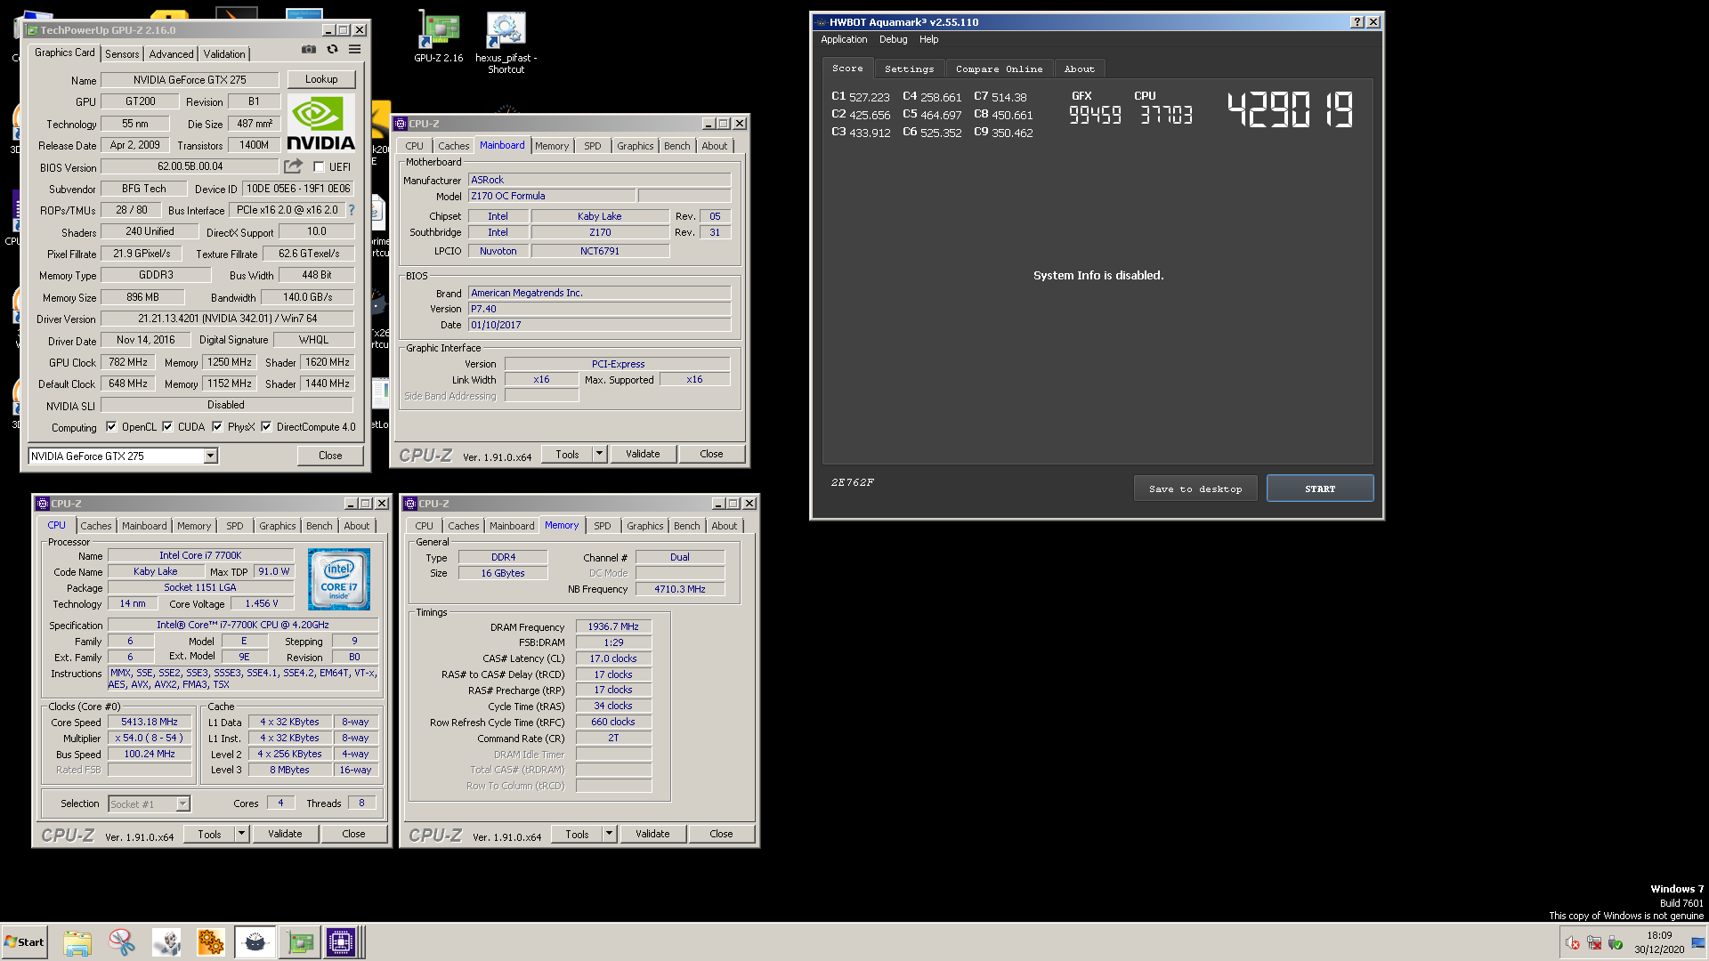Toggle the PhysX checkbox
The width and height of the screenshot is (1709, 961).
click(217, 426)
